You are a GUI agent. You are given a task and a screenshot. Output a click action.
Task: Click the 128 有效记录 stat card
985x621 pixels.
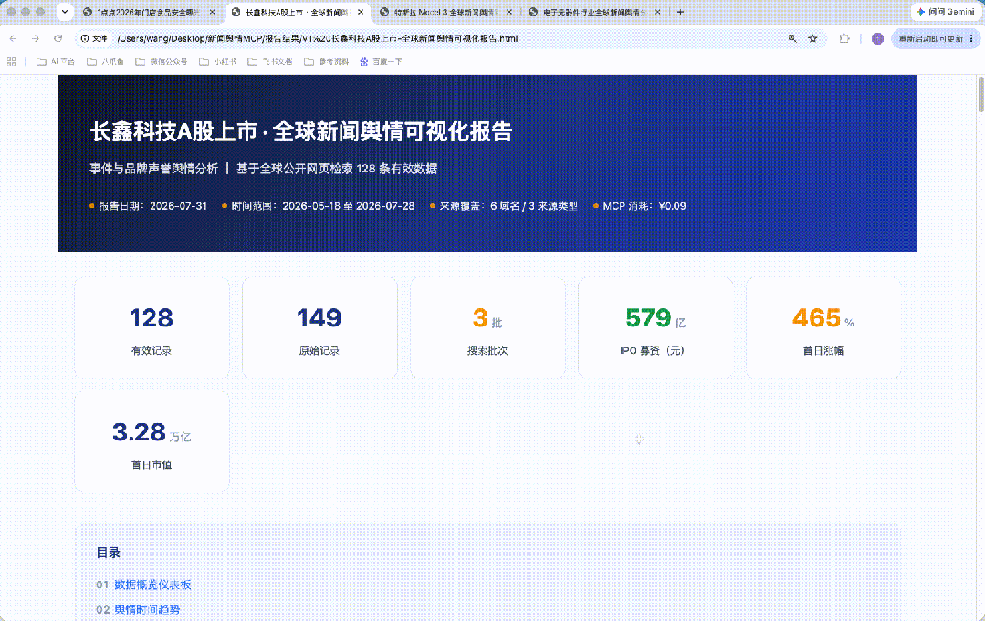(x=152, y=328)
